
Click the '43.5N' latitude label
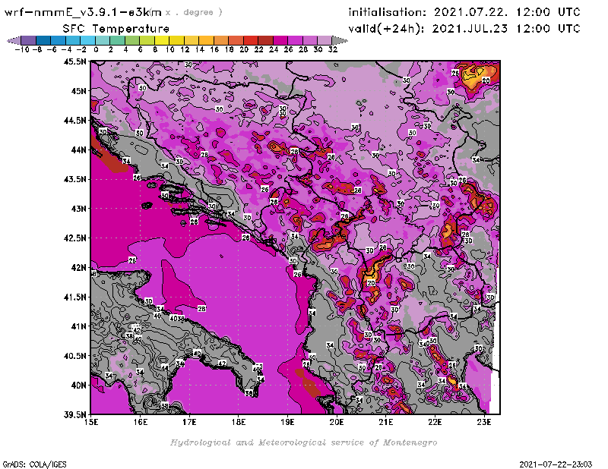click(x=74, y=179)
